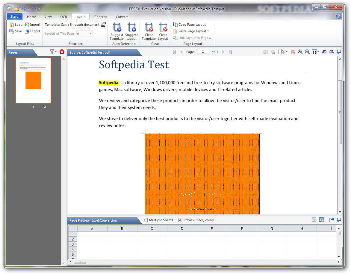This screenshot has height=274, width=351.
Task: Click the Pages panel scroll down arrow
Action: [x=63, y=263]
